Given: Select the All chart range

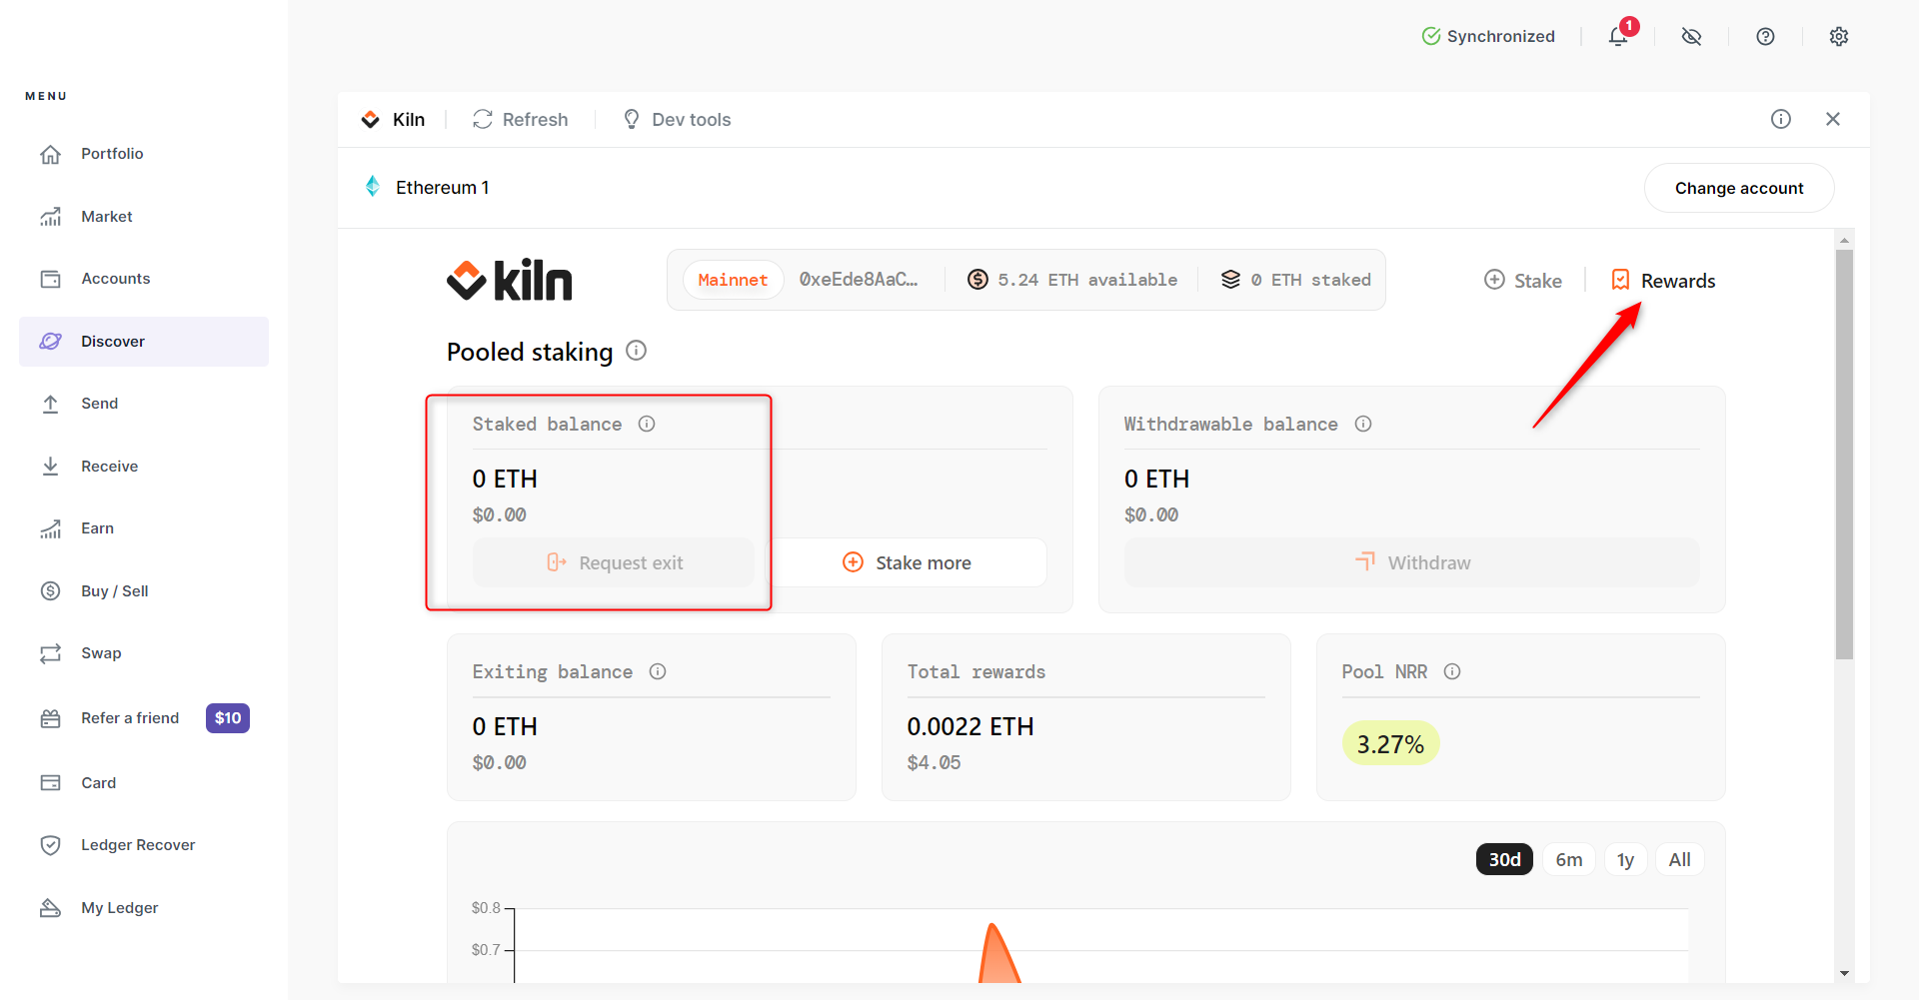Looking at the screenshot, I should tap(1680, 859).
